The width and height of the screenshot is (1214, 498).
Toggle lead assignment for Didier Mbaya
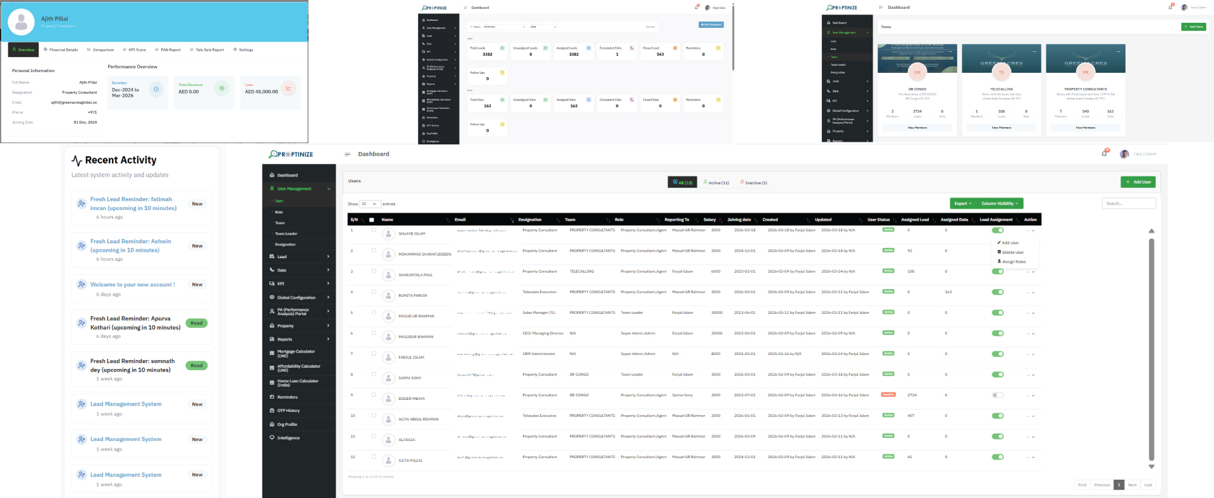click(998, 395)
